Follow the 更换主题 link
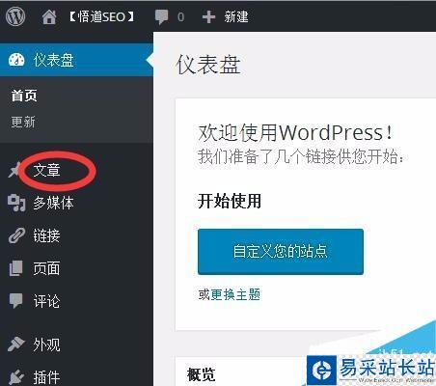 pyautogui.click(x=235, y=294)
